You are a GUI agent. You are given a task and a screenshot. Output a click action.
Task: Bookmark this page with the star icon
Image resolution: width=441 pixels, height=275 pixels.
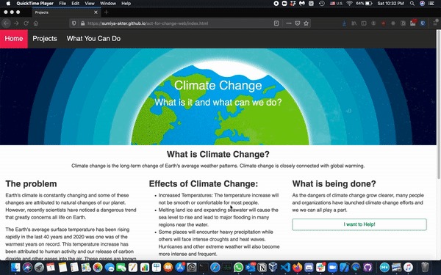tap(306, 23)
